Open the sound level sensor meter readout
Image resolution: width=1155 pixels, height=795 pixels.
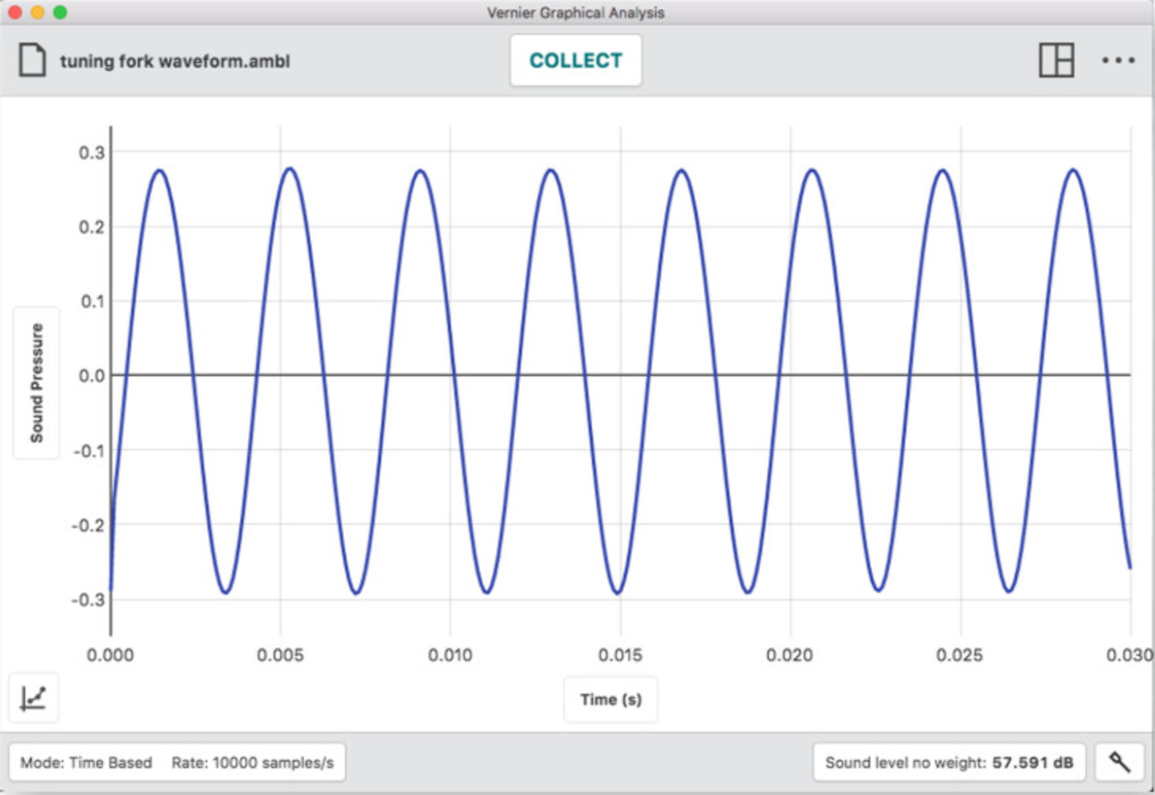tap(949, 763)
